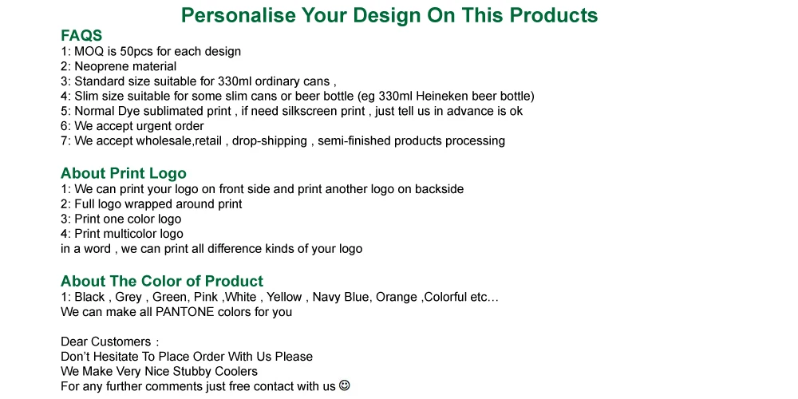Click the 'About Print Logo' heading
Viewport: 798px width, 399px height.
(124, 173)
